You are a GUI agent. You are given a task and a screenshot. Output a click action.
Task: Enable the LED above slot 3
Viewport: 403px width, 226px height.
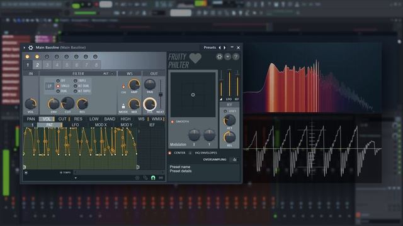[x=47, y=56]
